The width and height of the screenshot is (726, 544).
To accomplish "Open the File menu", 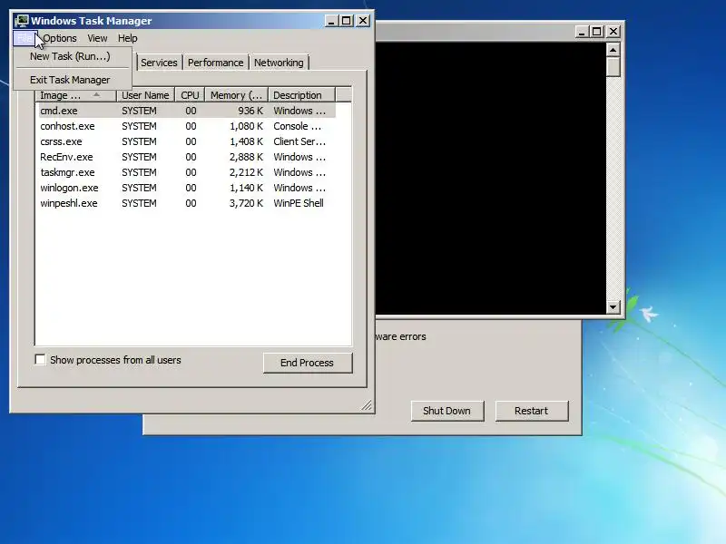I will [25, 38].
